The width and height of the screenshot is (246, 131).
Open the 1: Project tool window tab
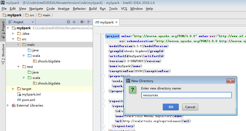pyautogui.click(x=3, y=30)
